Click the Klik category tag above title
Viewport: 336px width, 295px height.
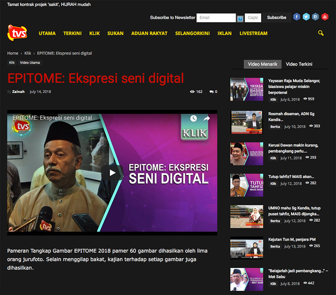click(12, 63)
